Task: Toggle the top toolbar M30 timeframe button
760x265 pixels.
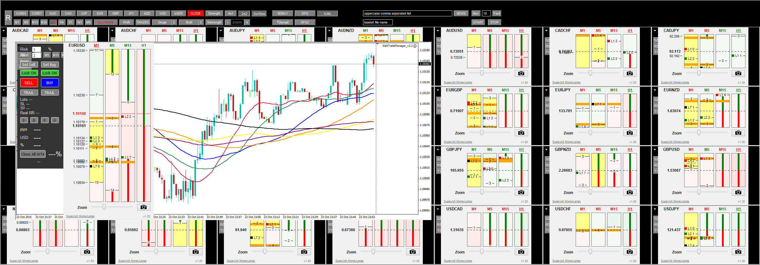Action: 44,22
